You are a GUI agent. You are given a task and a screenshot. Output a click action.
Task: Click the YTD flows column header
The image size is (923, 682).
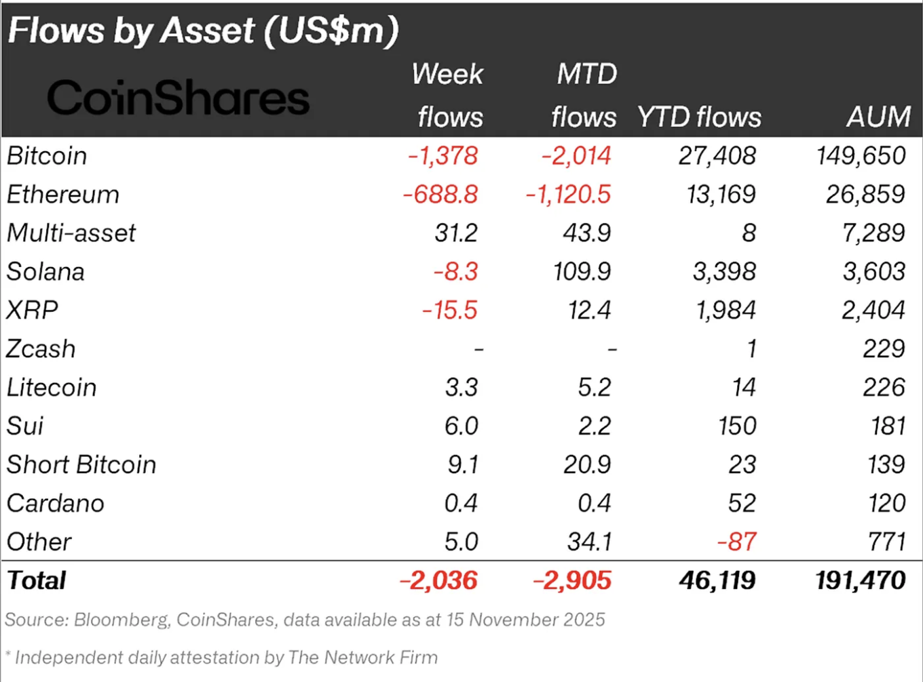[x=699, y=117]
